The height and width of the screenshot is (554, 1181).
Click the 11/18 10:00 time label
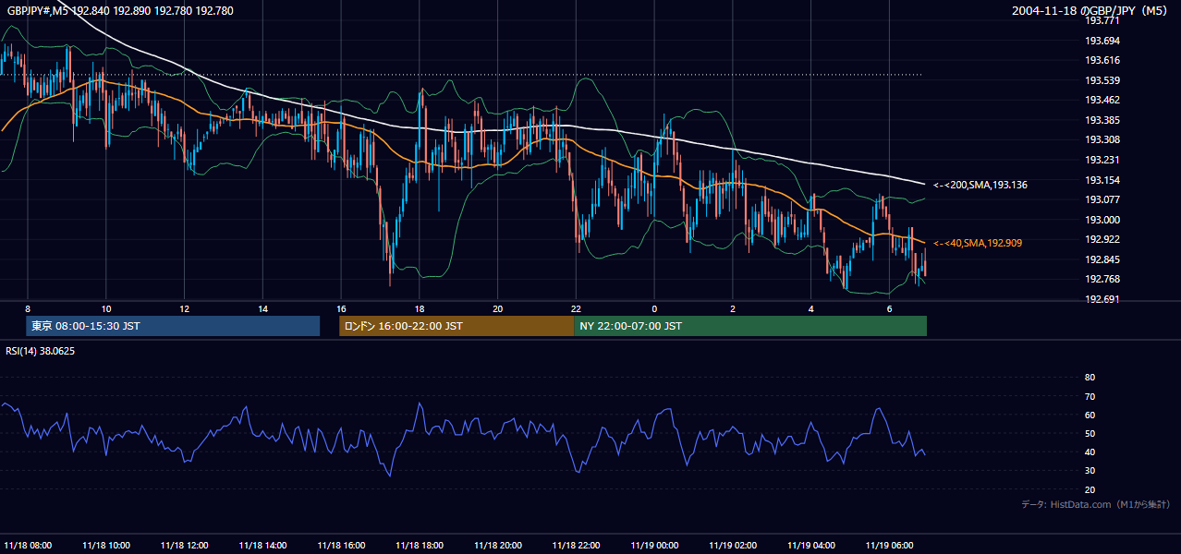[x=106, y=545]
